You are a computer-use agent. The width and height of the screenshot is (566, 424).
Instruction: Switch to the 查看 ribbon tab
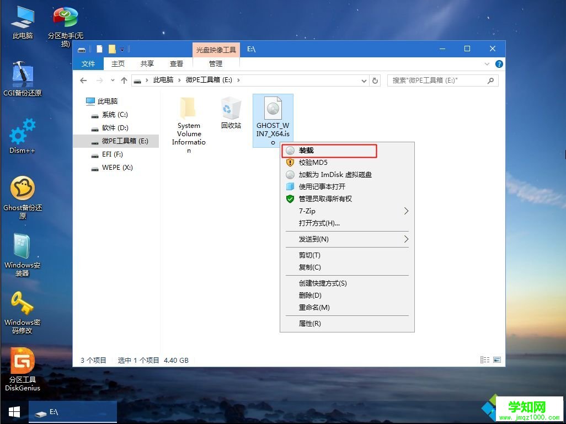176,63
